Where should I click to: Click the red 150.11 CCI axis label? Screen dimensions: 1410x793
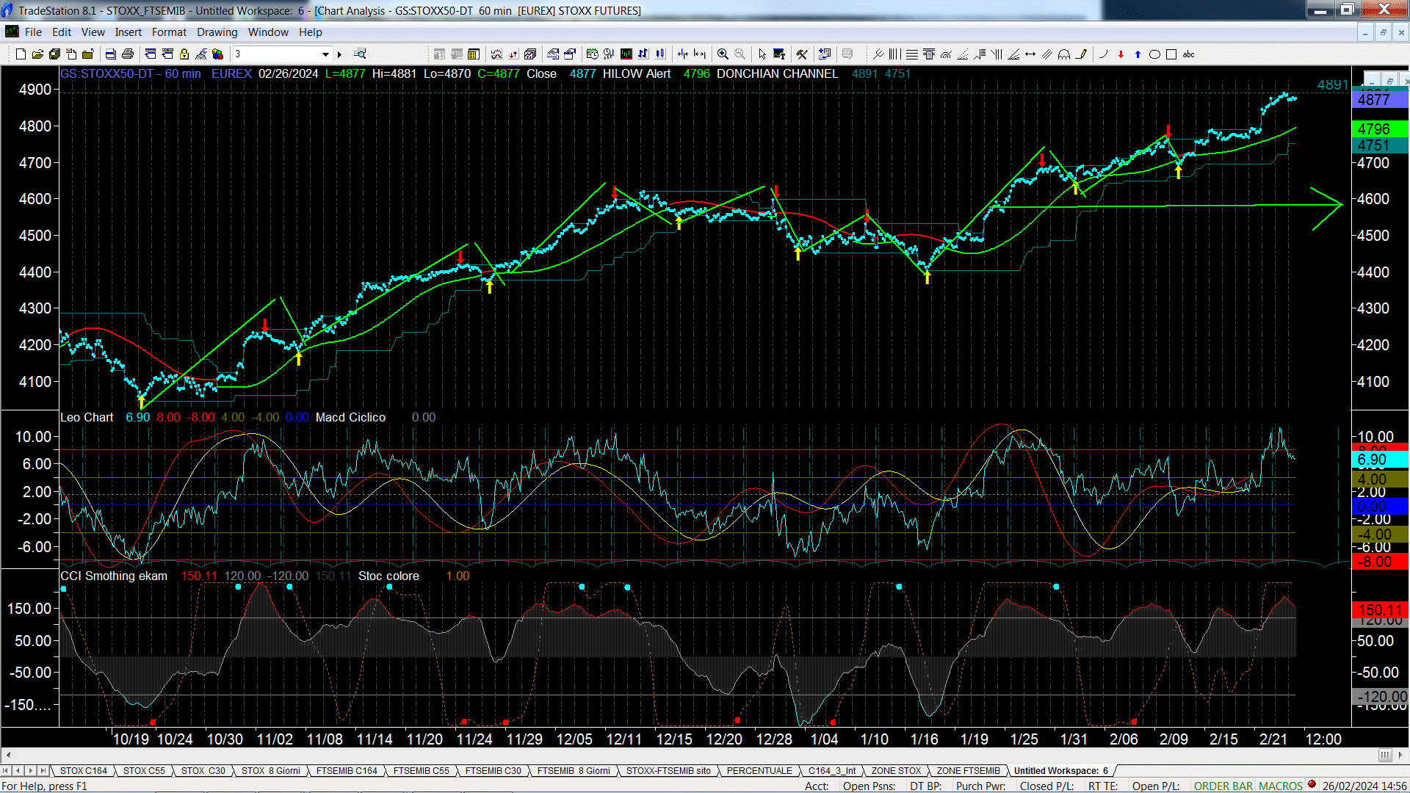click(1379, 610)
